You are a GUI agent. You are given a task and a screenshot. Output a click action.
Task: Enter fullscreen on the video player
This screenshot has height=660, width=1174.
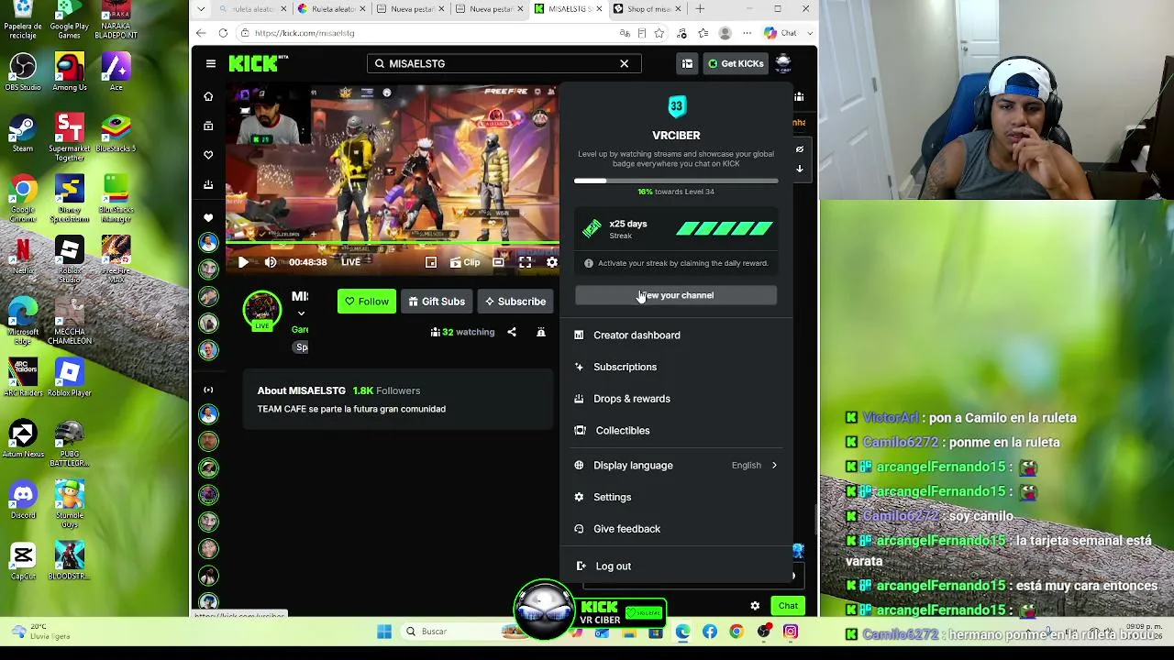click(x=525, y=262)
